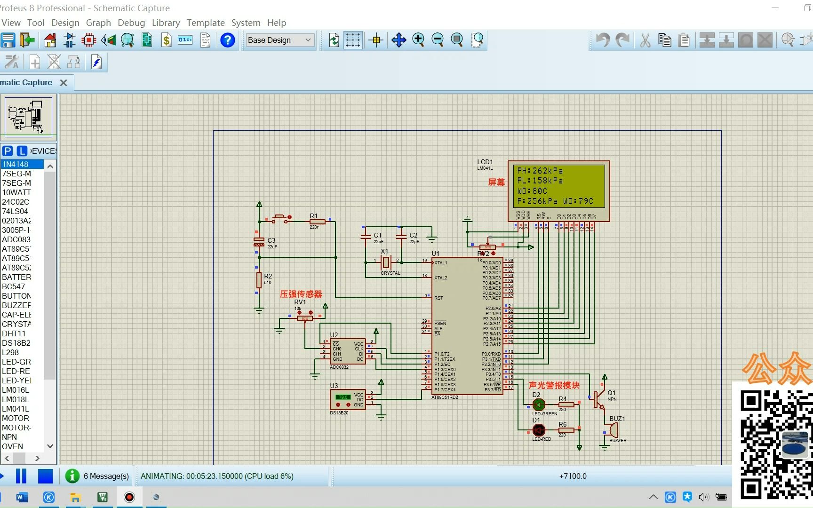Open the 3D Visualizer icon

(x=108, y=40)
